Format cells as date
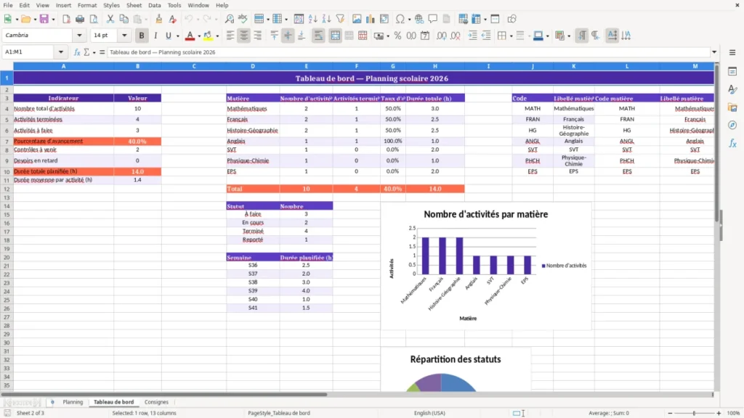This screenshot has width=744, height=418. pos(425,36)
